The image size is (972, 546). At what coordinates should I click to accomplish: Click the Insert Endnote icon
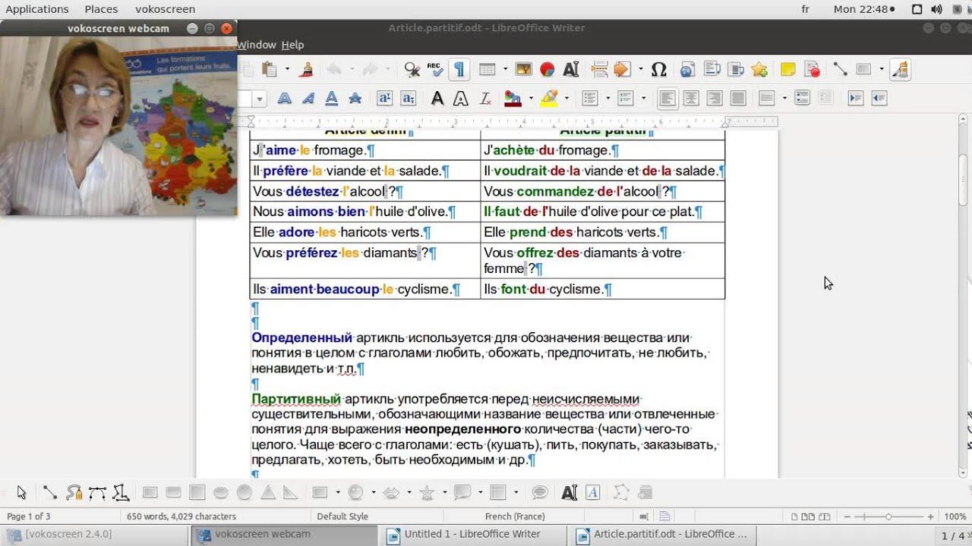coord(735,70)
